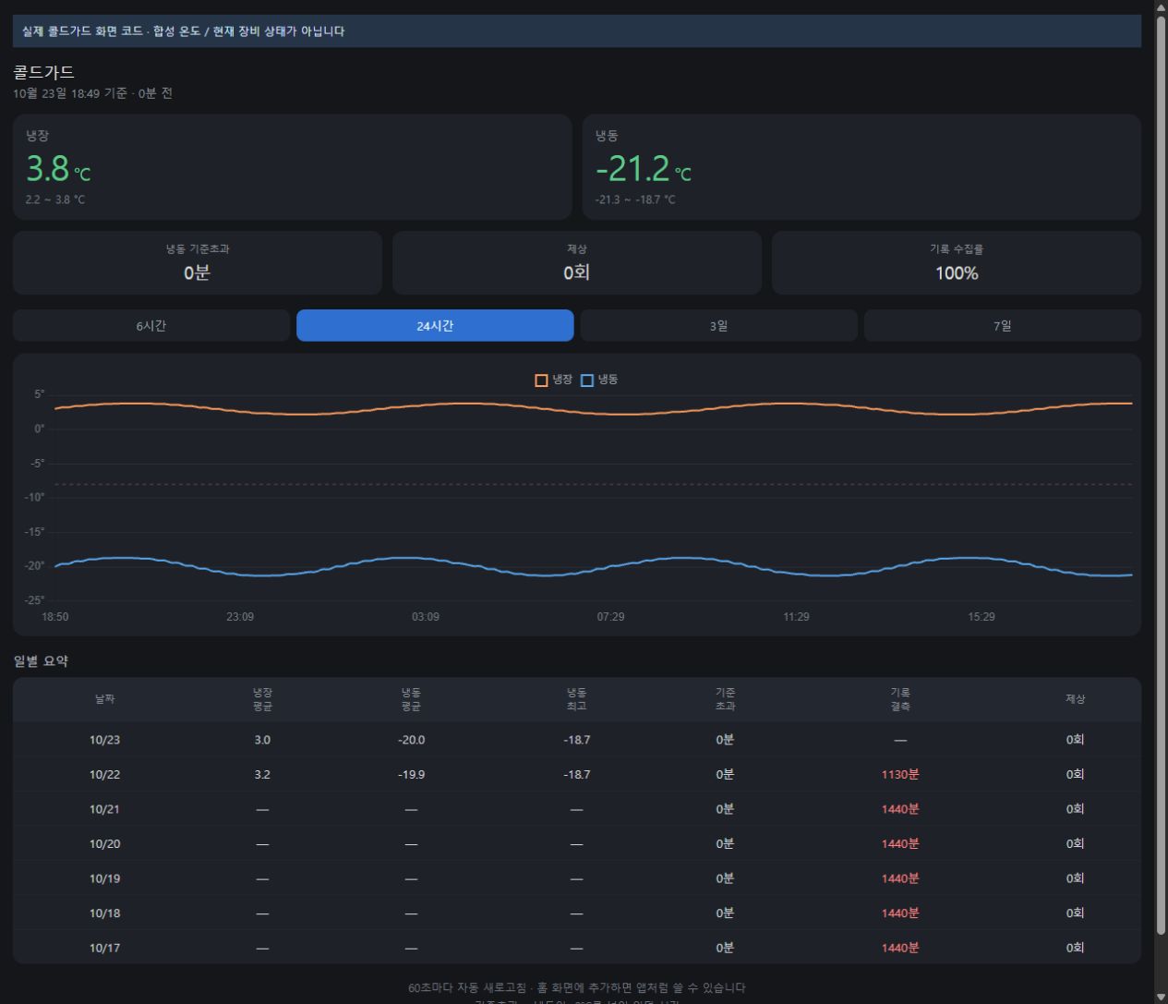Click the 콜드가드 page title

coord(43,72)
